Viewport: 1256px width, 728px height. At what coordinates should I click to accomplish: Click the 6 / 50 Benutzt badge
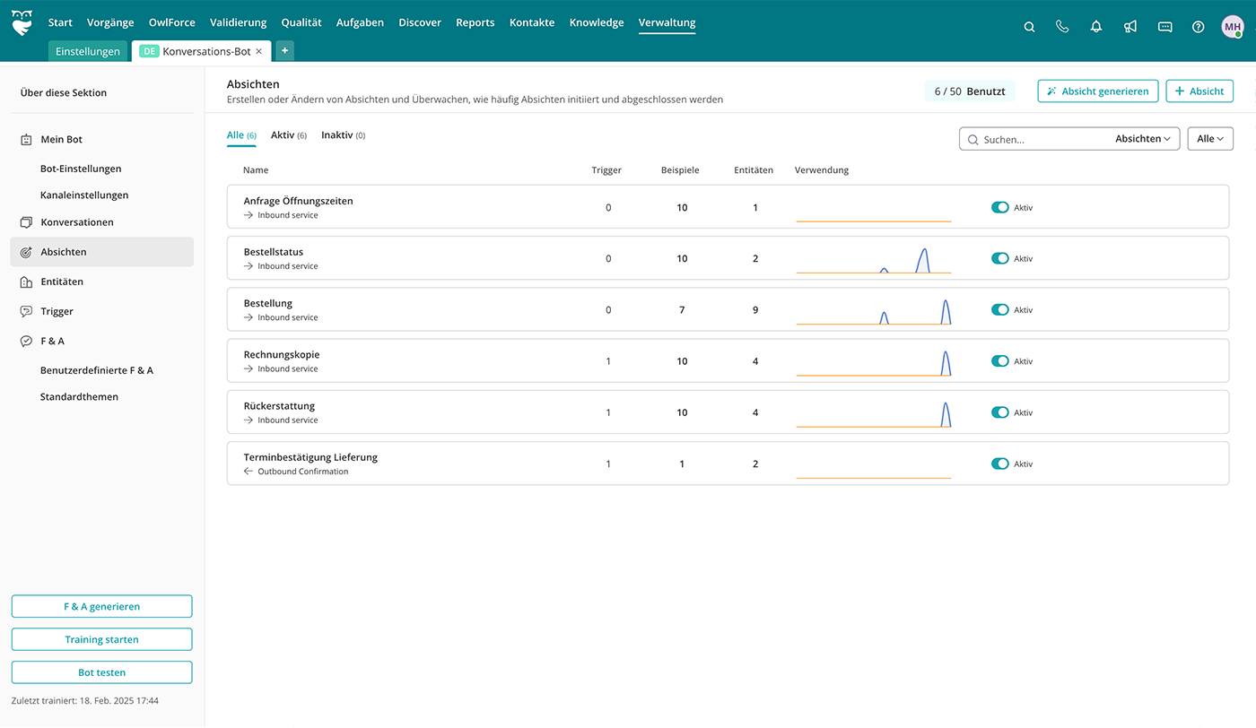(970, 91)
